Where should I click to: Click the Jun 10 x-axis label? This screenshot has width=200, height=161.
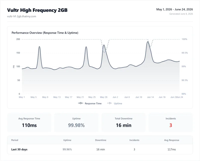pos(139,97)
